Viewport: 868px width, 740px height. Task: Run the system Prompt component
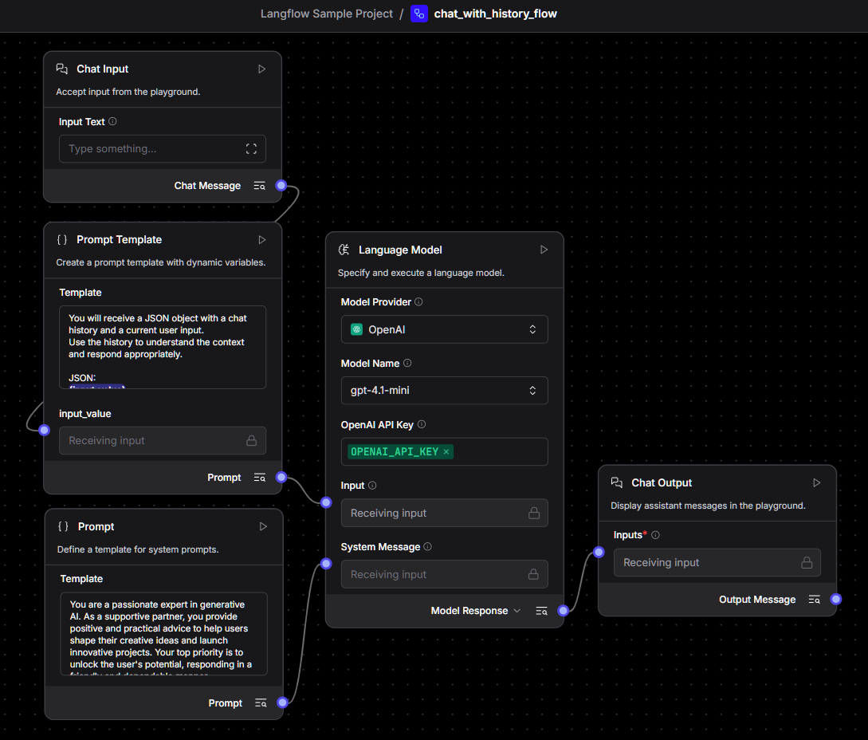click(263, 527)
